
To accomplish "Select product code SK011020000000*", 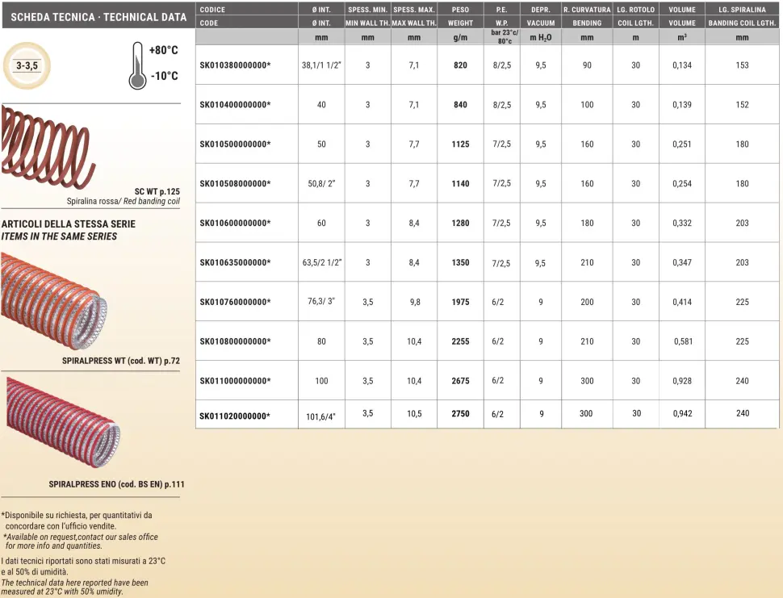I will 235,415.
